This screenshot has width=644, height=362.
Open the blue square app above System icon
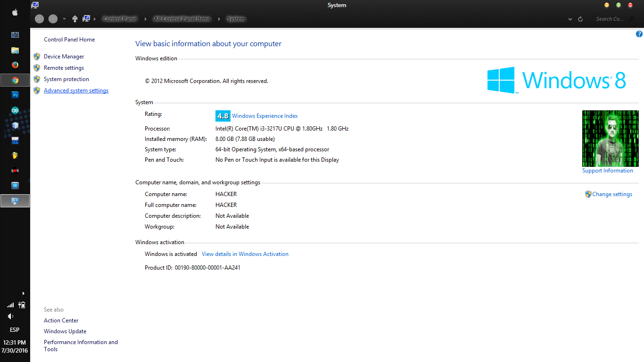click(x=15, y=186)
